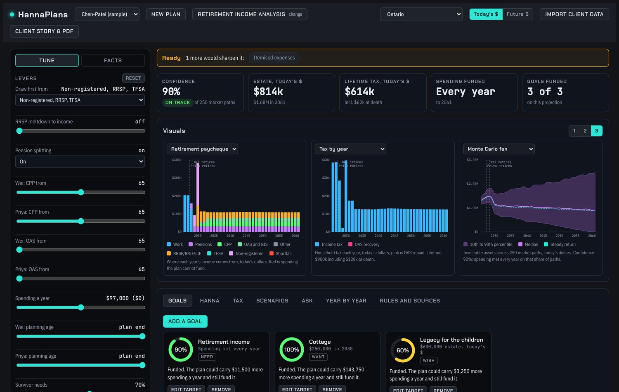Click the Shortfall legend color swatch
This screenshot has height=392, width=619.
pyautogui.click(x=272, y=253)
